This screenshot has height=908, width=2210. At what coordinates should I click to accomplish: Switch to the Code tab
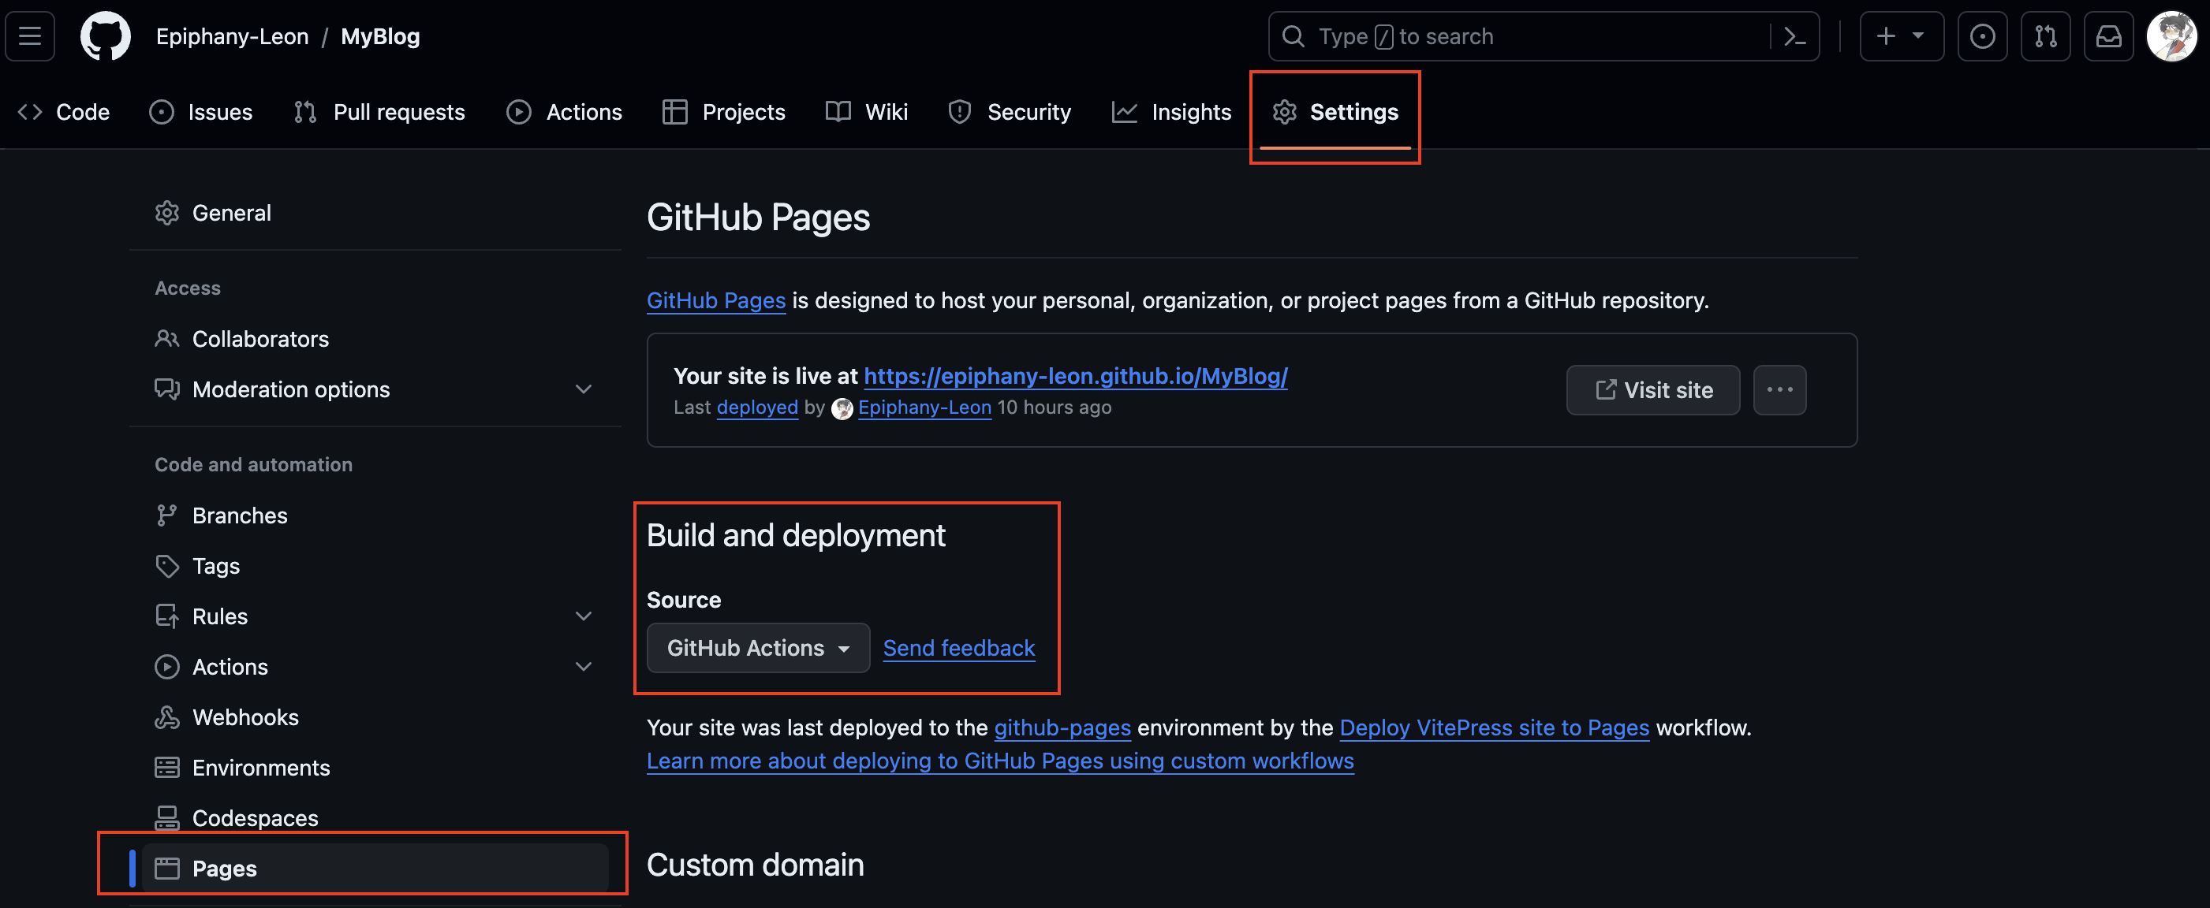click(65, 113)
